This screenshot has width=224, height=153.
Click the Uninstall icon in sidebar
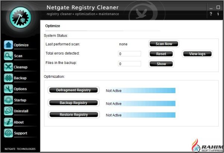[x=8, y=111]
